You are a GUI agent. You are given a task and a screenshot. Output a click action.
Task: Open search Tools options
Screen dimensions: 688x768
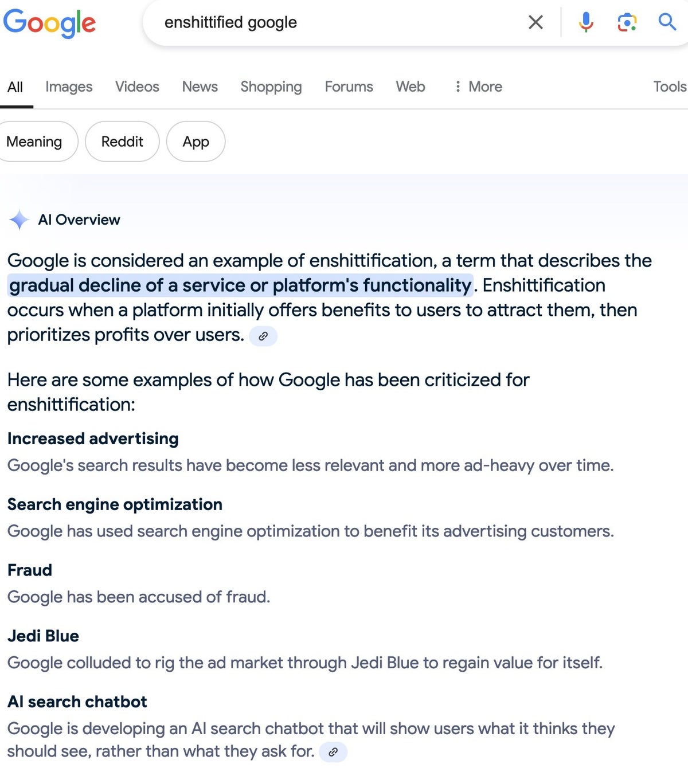click(669, 87)
